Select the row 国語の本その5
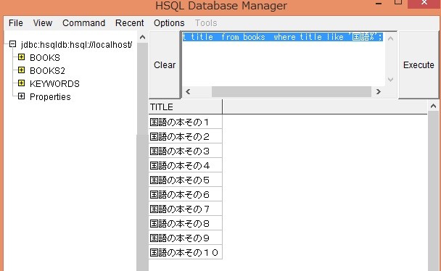 click(x=186, y=180)
